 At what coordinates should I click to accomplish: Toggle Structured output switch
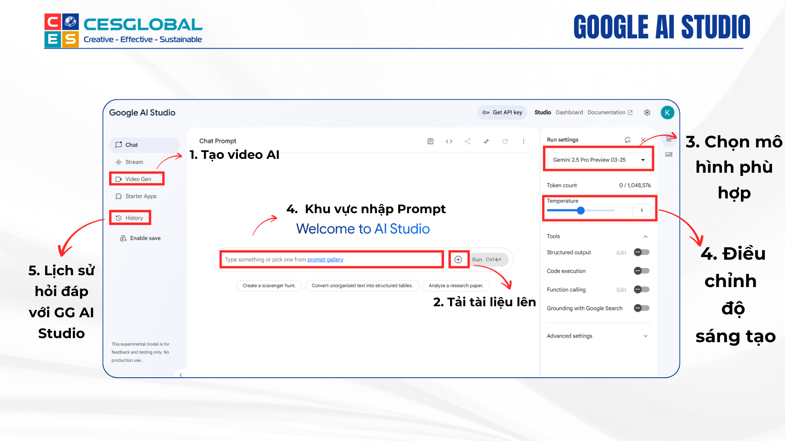641,252
